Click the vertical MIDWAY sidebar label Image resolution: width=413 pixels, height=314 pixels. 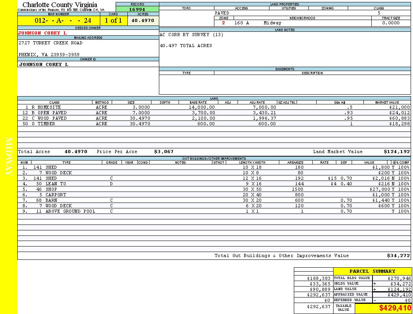click(x=9, y=157)
